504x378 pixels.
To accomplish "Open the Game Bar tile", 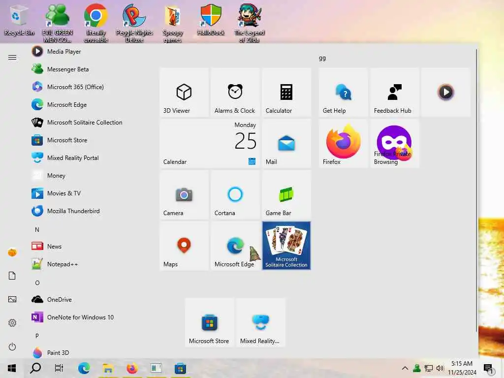I will 286,195.
